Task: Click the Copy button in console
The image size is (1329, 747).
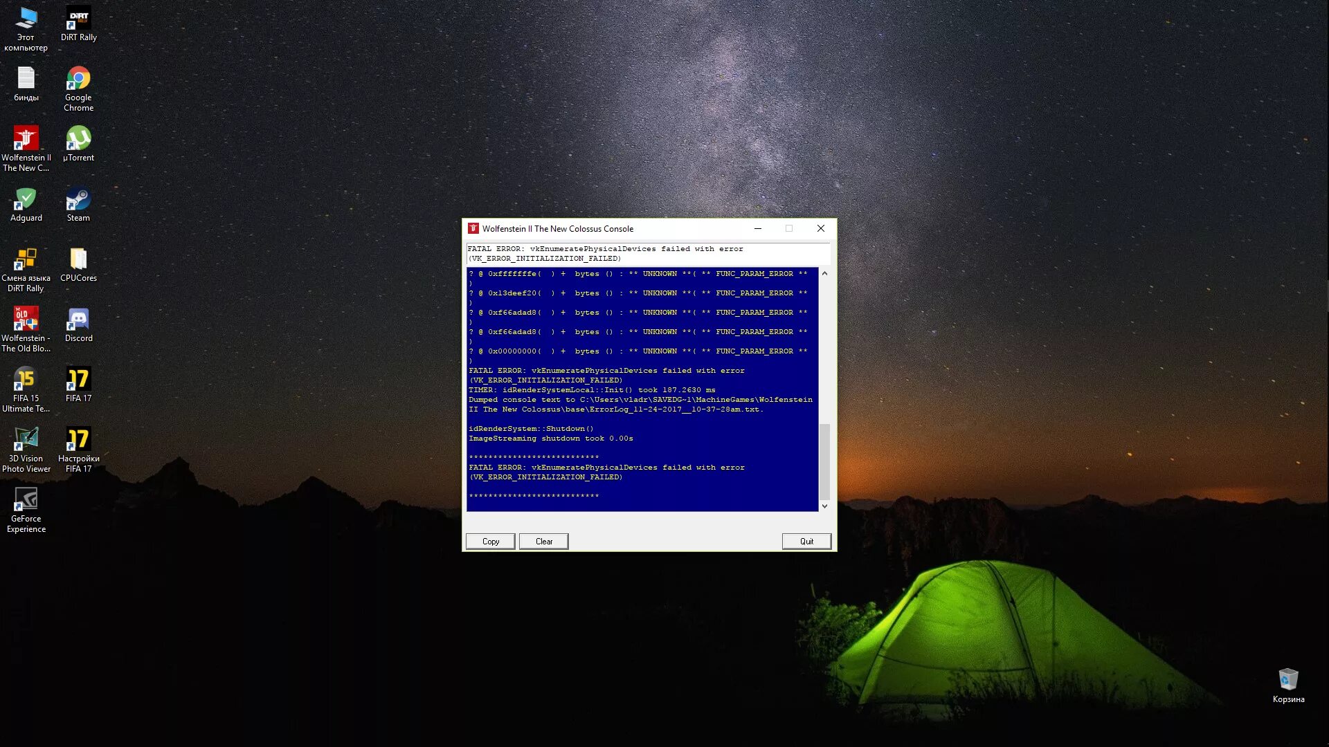Action: (490, 541)
